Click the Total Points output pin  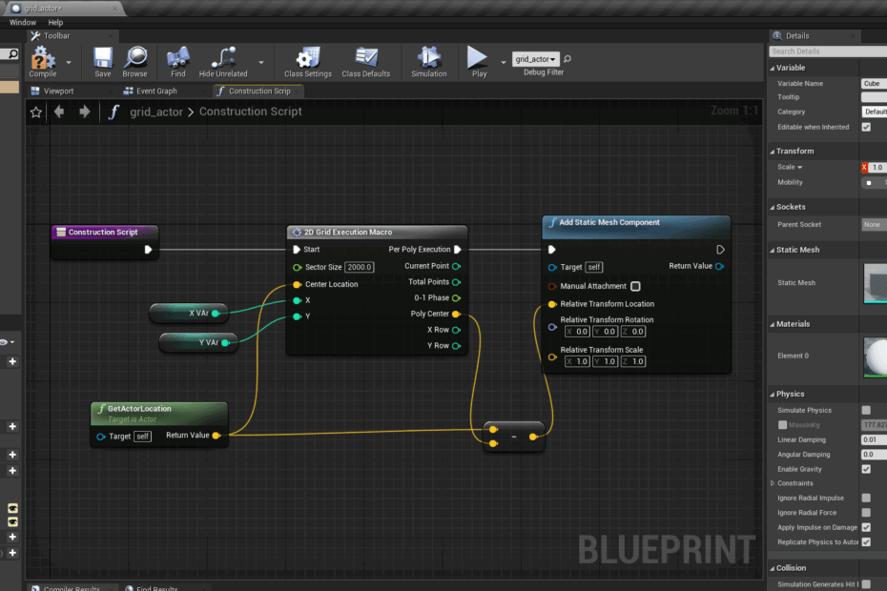click(x=457, y=281)
